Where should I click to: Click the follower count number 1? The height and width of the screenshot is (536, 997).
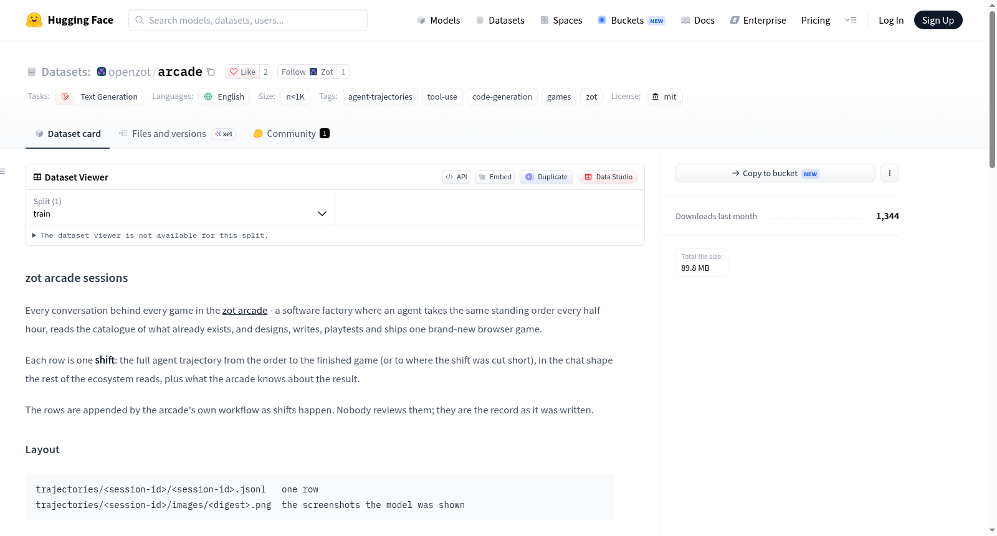coord(343,72)
